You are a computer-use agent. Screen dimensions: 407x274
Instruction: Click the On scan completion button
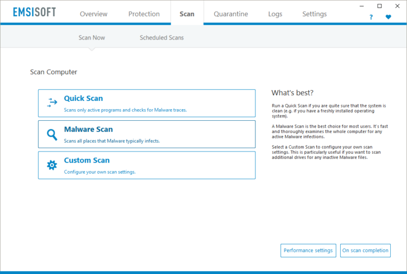[x=365, y=251]
